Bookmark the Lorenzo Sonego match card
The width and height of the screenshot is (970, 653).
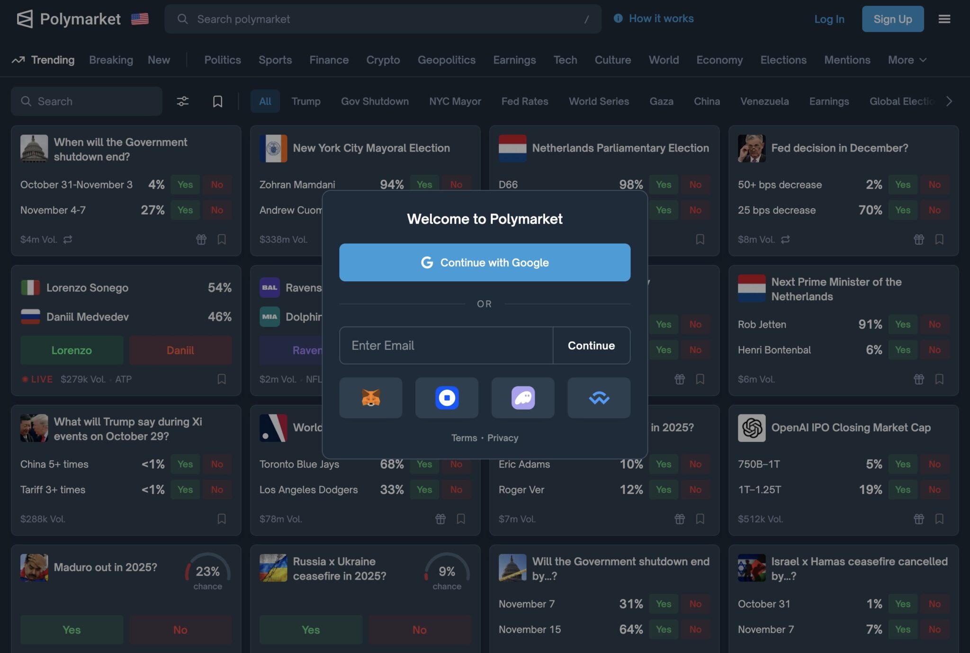[221, 379]
